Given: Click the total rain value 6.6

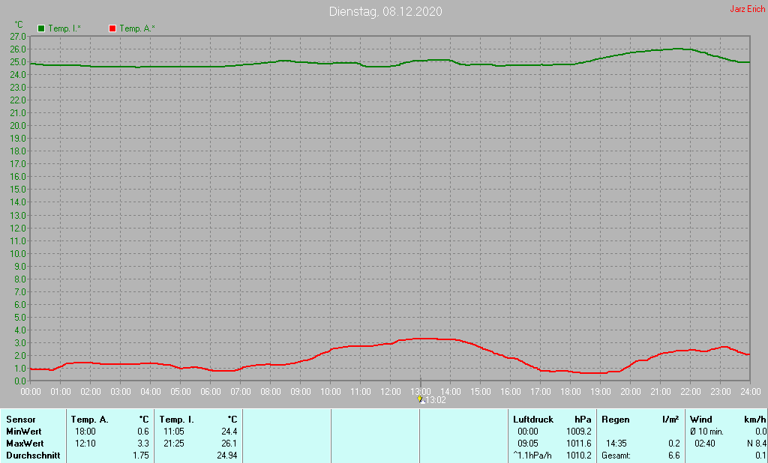Looking at the screenshot, I should [x=674, y=456].
